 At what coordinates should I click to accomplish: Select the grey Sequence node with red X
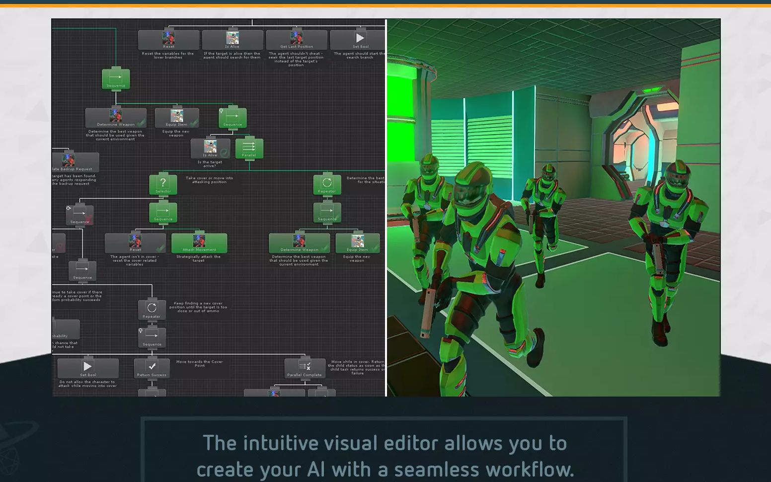coord(79,215)
